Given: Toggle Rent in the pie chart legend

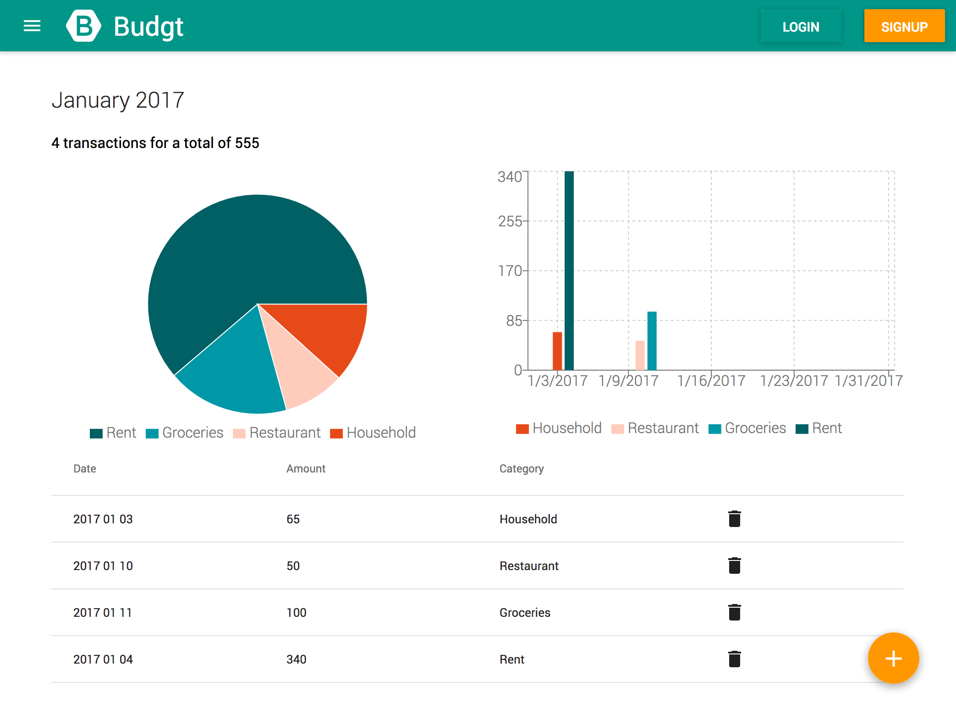Looking at the screenshot, I should 113,433.
